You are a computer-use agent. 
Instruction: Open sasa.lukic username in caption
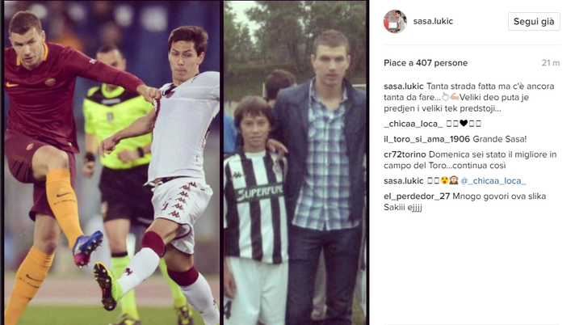click(403, 86)
